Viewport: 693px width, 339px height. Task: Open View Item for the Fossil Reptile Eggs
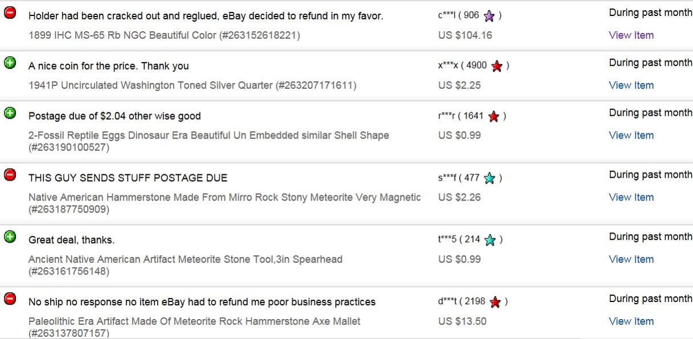tap(631, 136)
